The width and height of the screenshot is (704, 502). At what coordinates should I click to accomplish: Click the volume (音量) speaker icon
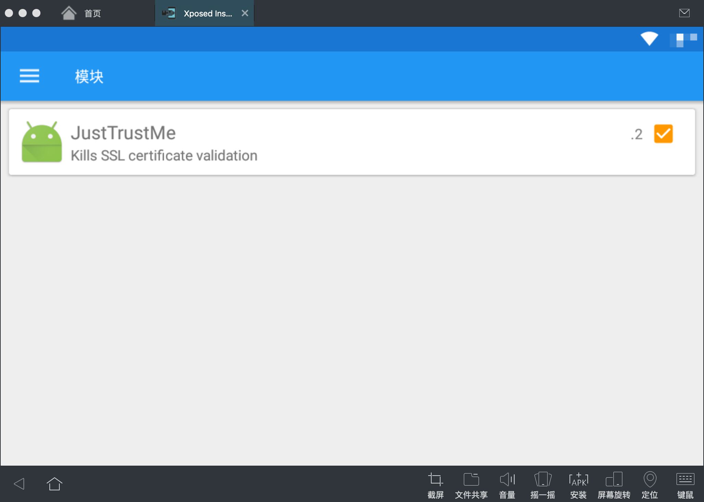point(507,479)
